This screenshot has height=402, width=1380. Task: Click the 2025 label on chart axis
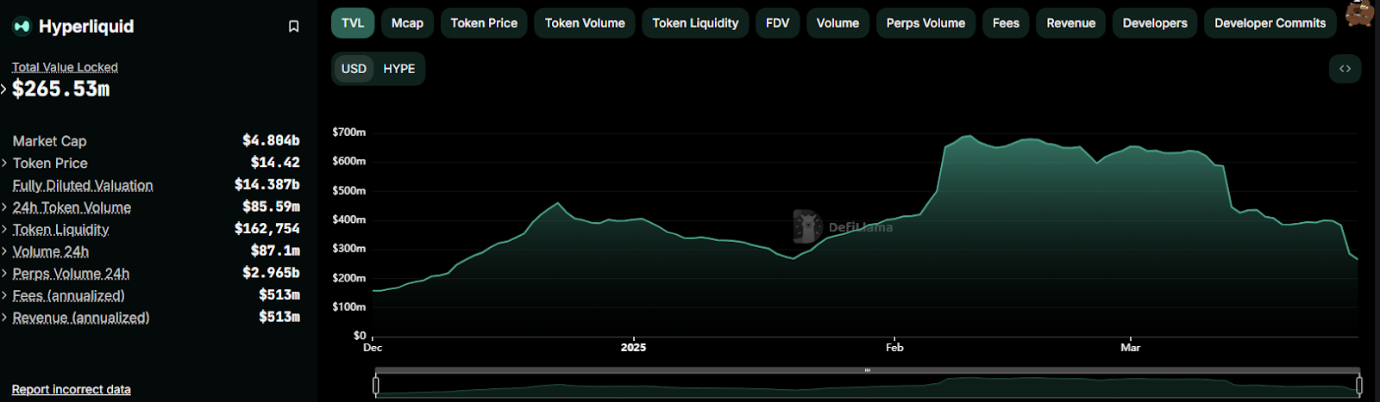click(x=633, y=348)
